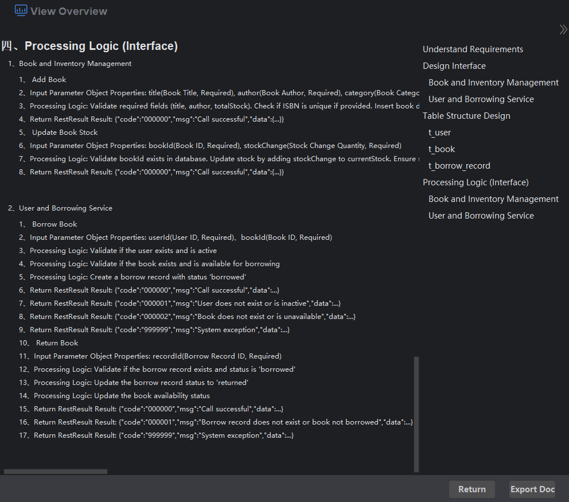The height and width of the screenshot is (502, 569).
Task: Open outline's User and Borrowing Service under Processing Logic
Action: [x=481, y=216]
